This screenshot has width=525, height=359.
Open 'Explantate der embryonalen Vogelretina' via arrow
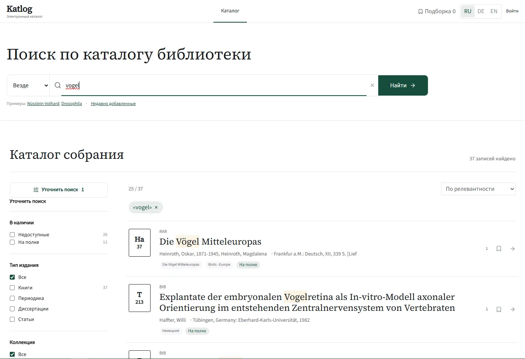(x=513, y=309)
